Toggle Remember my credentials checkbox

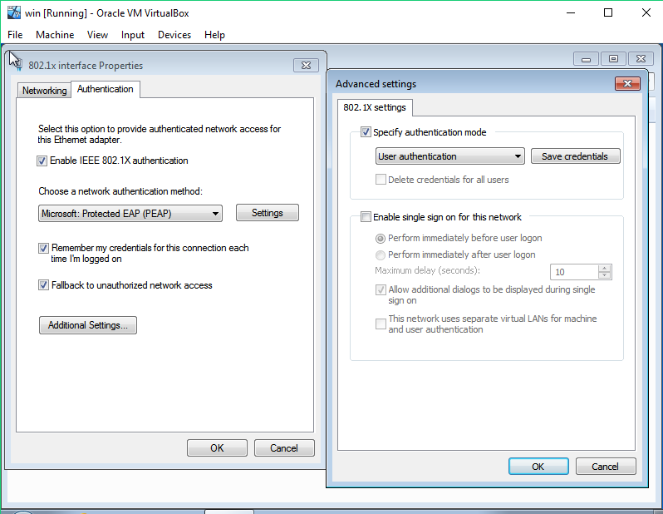(x=43, y=248)
